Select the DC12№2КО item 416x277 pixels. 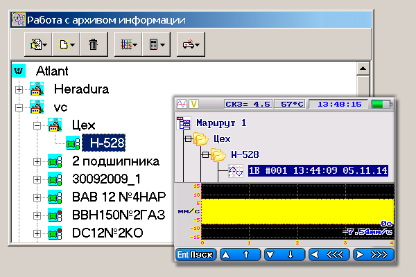pyautogui.click(x=107, y=233)
